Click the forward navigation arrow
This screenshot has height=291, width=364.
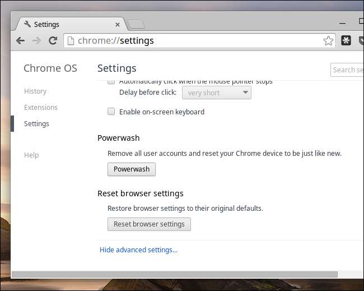coord(36,41)
